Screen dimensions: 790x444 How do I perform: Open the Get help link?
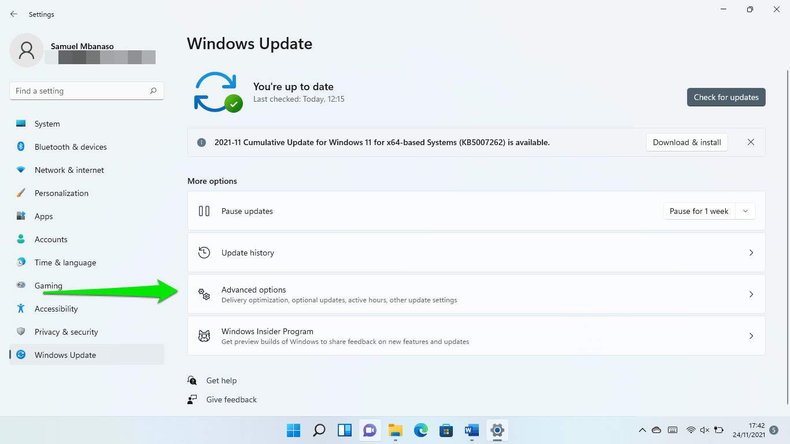[222, 380]
